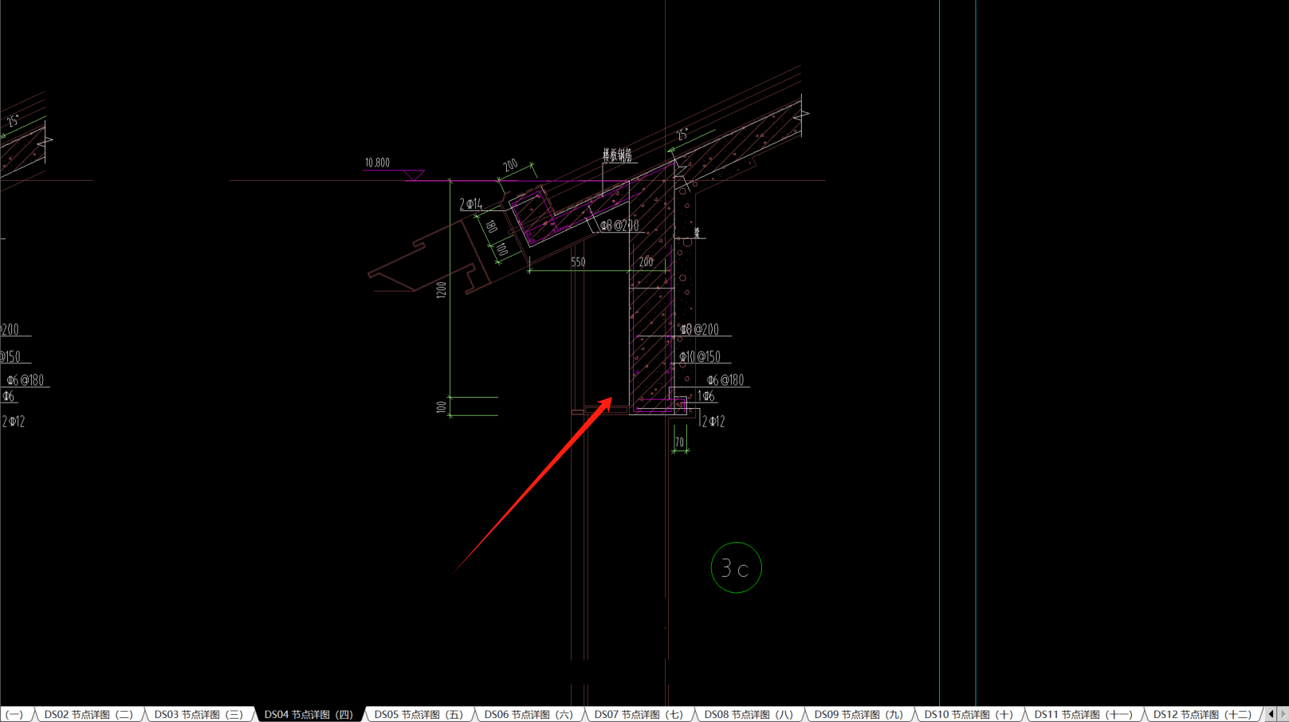Select the 1200 vertical dimension text

click(x=442, y=290)
